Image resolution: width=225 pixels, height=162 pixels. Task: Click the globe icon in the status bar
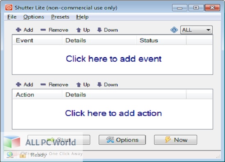[x=10, y=155]
